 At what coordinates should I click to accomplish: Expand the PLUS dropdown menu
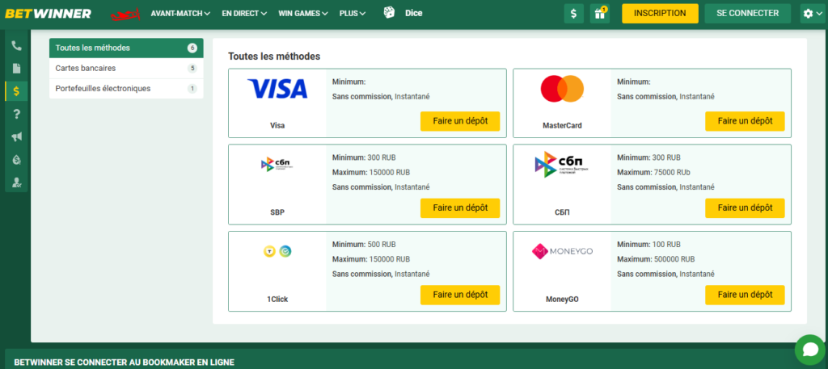click(353, 14)
